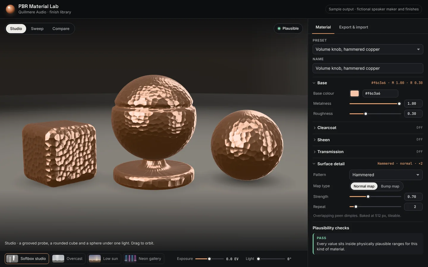Viewport: 428px width, 267px height.
Task: Select the Softbox studio environment thumbnail
Action: point(12,259)
